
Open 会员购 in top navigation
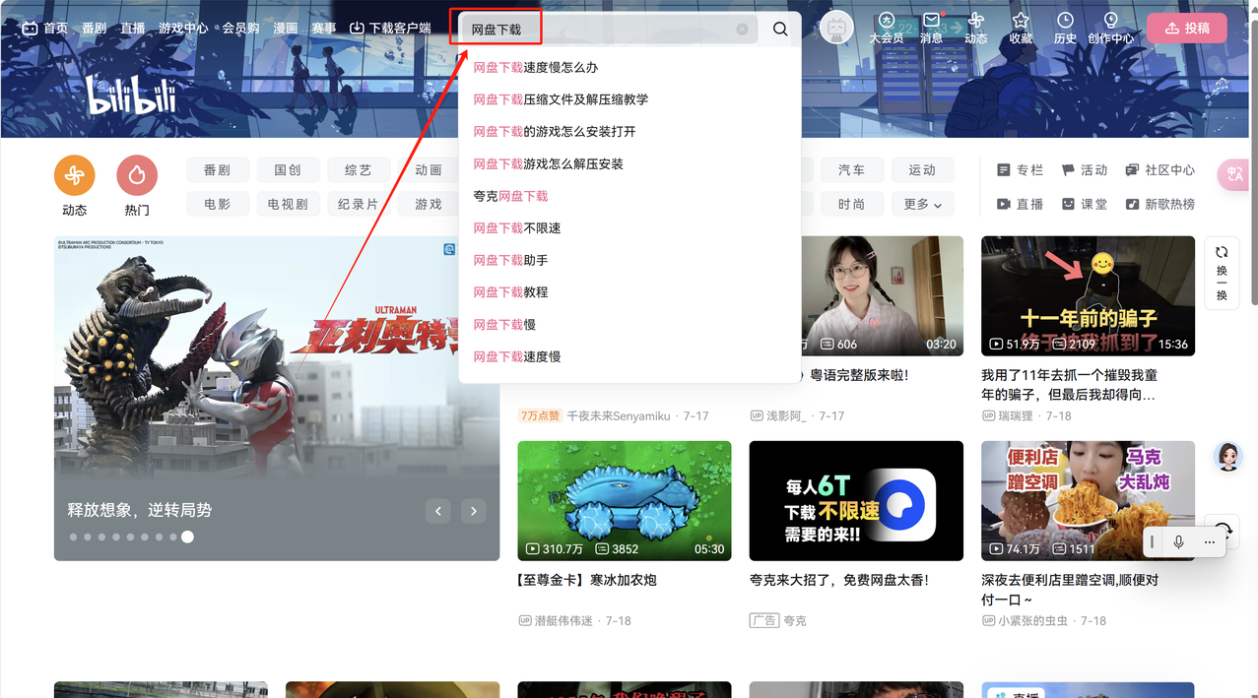pyautogui.click(x=240, y=29)
